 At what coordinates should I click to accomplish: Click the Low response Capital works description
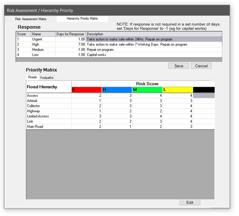pos(97,55)
